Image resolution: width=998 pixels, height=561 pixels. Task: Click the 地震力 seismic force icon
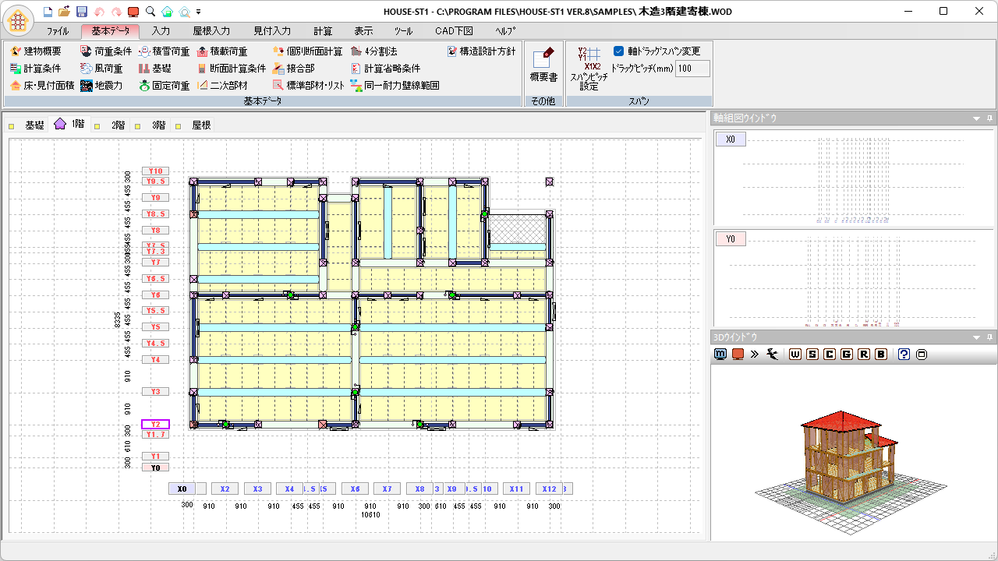click(87, 86)
